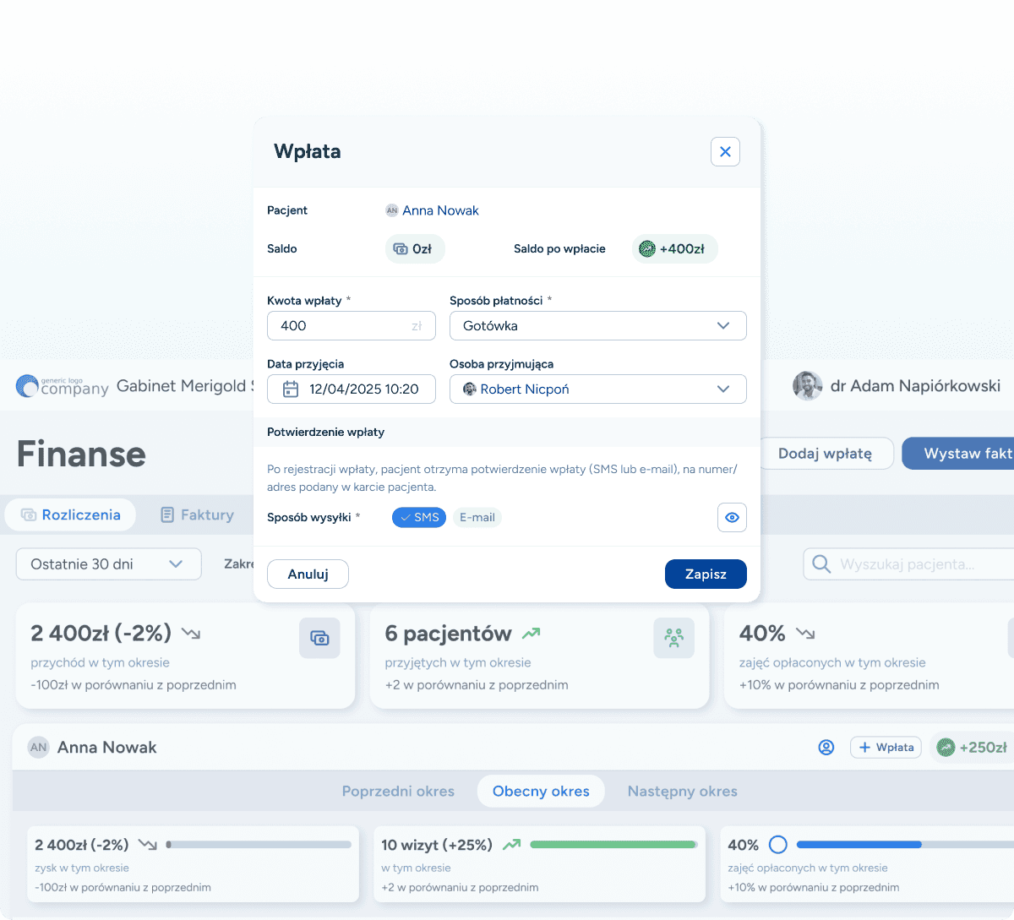Click the green visits progress bar
Viewport: 1014px width, 920px height.
[x=613, y=844]
